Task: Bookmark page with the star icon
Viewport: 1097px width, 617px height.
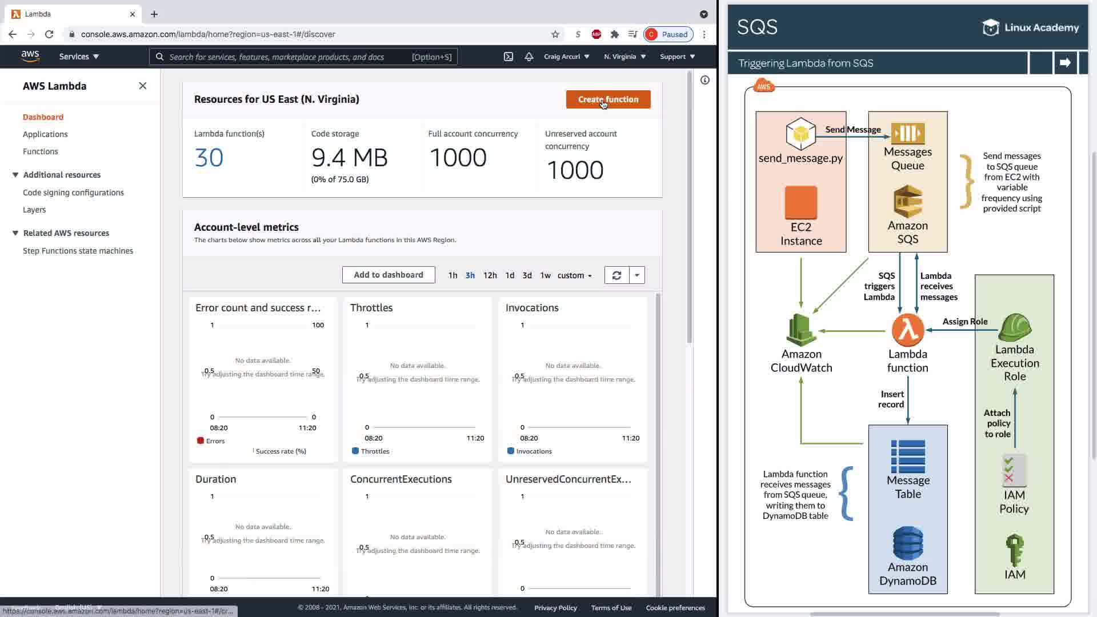Action: point(555,34)
